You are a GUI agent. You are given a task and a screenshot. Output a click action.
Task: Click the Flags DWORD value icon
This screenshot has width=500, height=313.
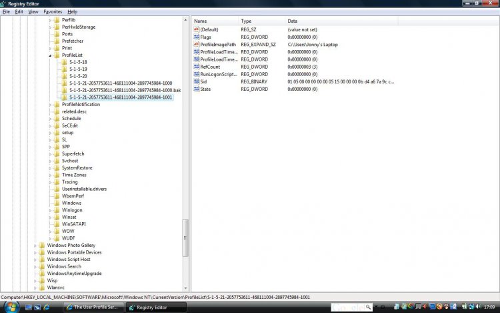[197, 37]
